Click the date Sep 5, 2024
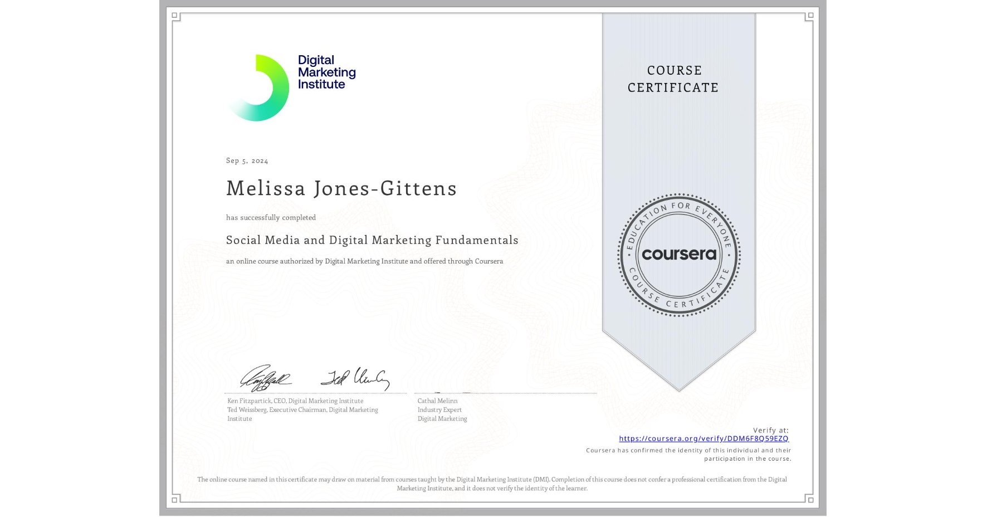This screenshot has width=987, height=517. pyautogui.click(x=247, y=160)
